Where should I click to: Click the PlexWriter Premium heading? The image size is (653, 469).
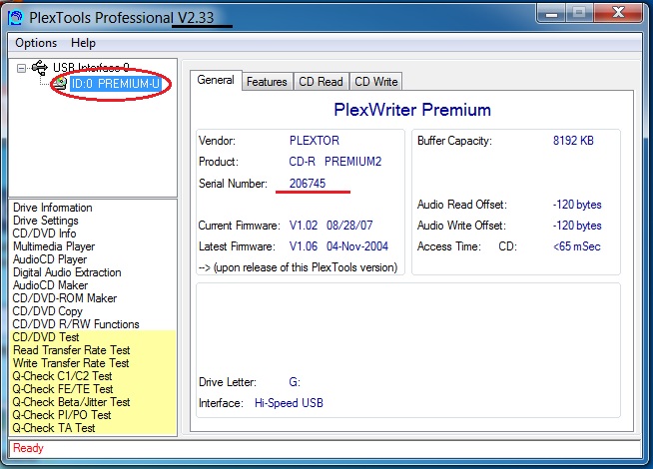pos(412,110)
